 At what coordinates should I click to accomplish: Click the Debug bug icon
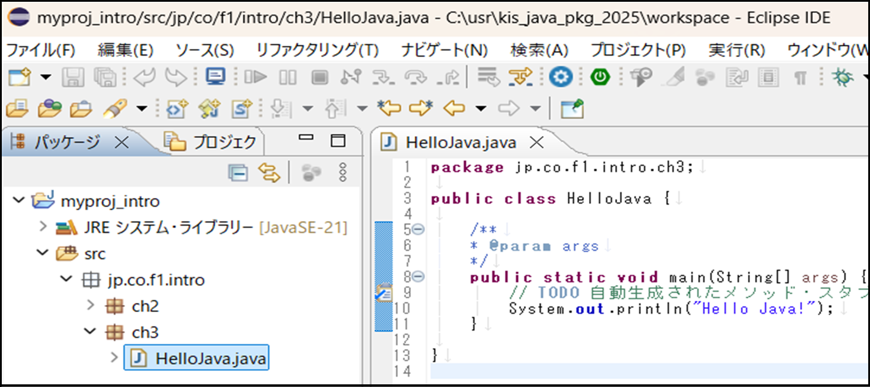842,77
